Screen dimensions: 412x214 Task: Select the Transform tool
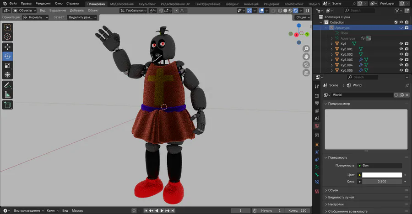[7, 75]
